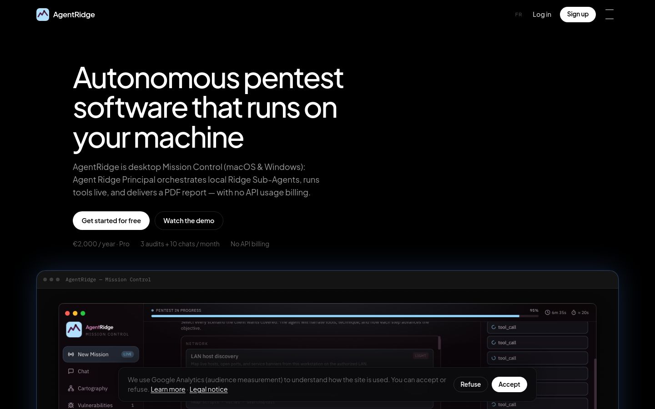
Task: Click the pentest progress bar
Action: click(345, 316)
